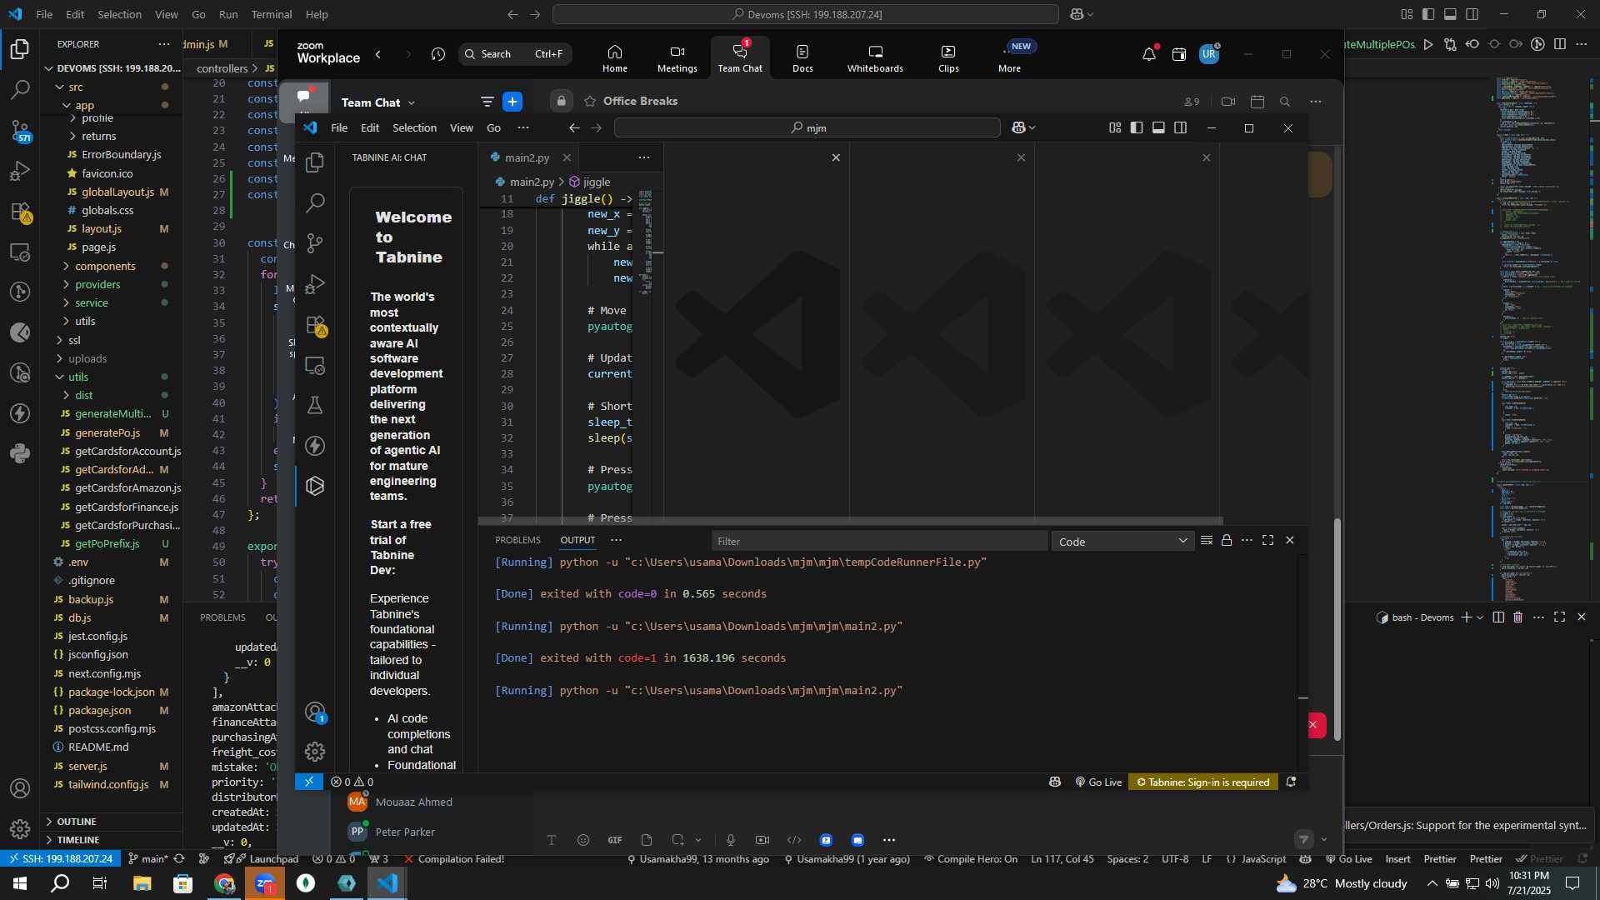
Task: Click background VS Code minimap
Action: click(x=1540, y=337)
